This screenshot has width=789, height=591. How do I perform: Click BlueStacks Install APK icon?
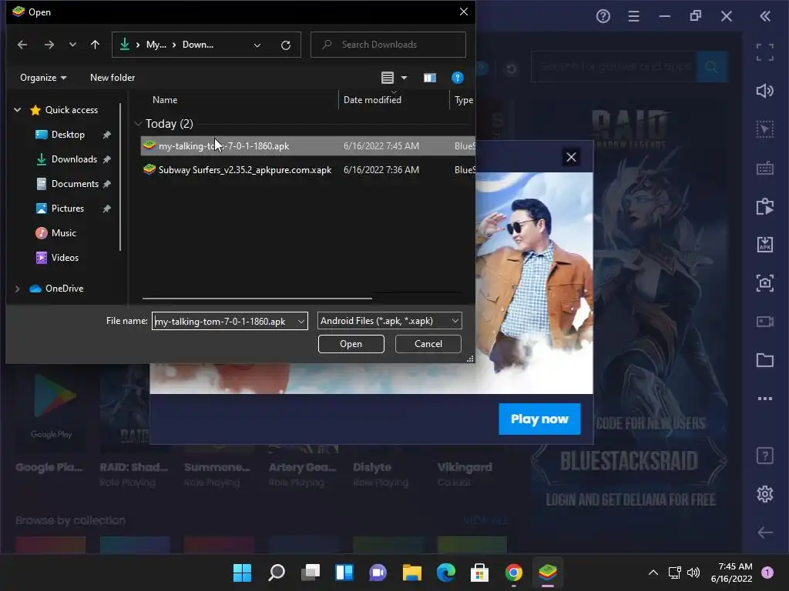point(764,244)
